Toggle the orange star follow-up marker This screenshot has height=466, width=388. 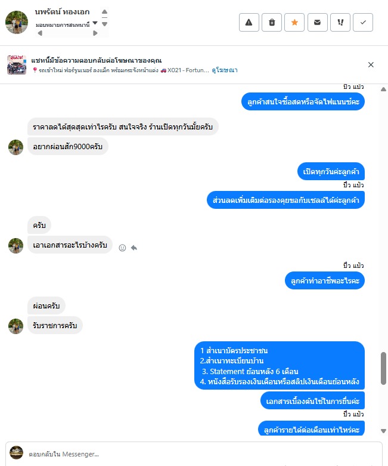pyautogui.click(x=294, y=22)
